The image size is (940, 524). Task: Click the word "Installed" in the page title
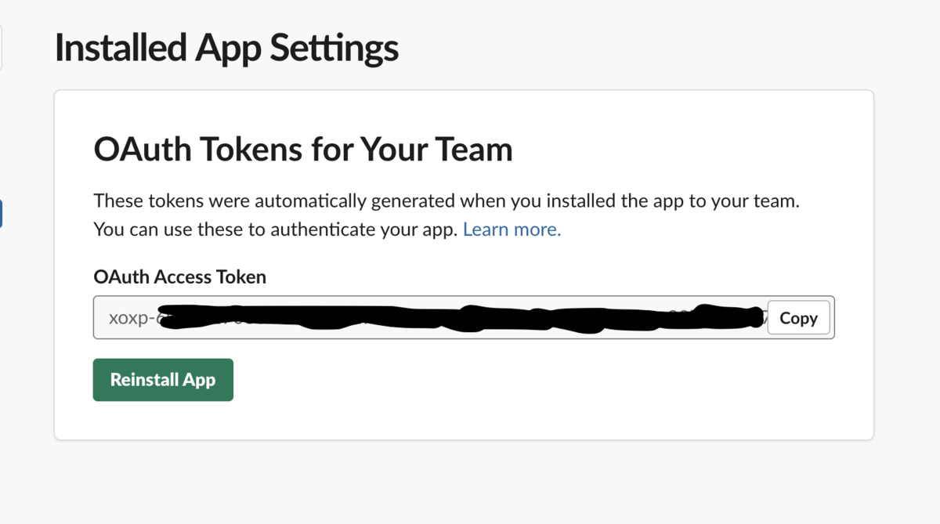tap(120, 49)
